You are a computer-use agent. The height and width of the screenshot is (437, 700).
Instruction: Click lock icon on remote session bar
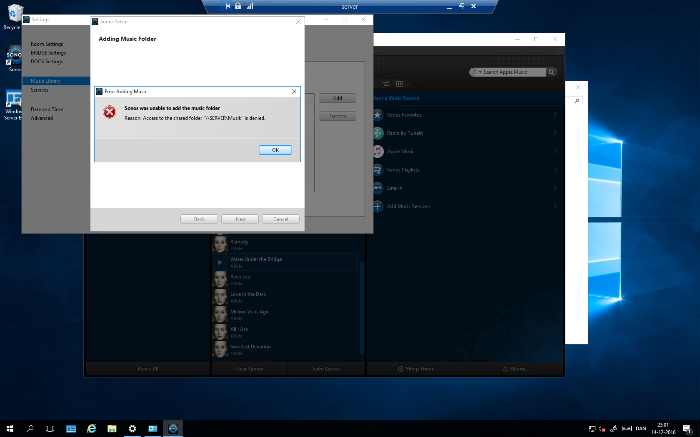[238, 6]
